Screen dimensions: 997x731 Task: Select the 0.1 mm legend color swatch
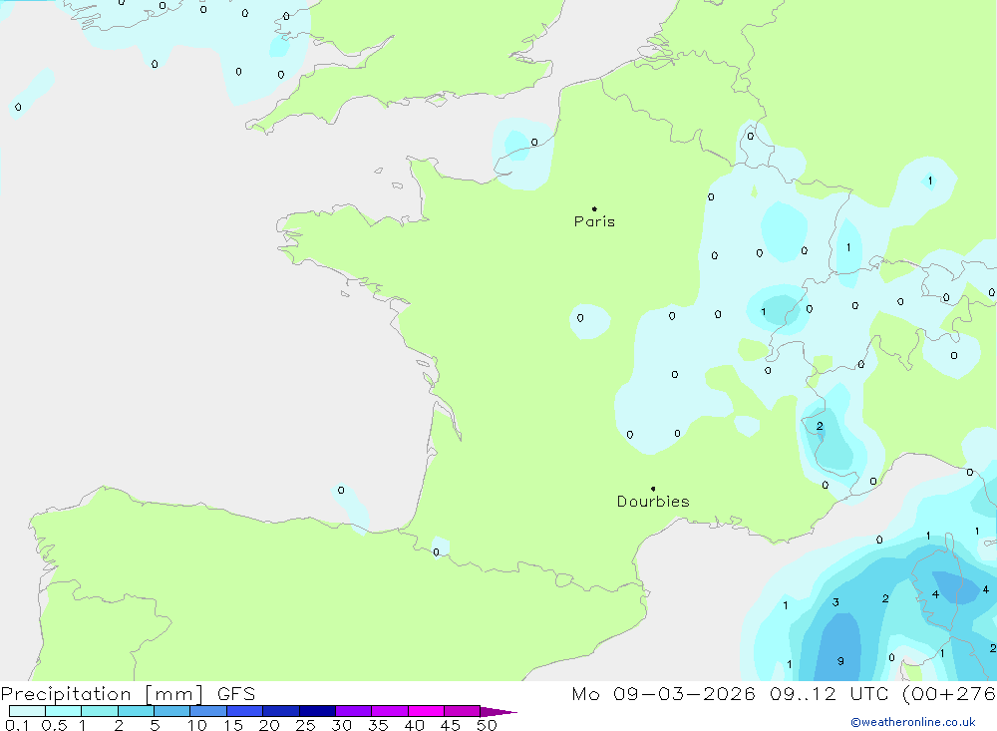27,711
